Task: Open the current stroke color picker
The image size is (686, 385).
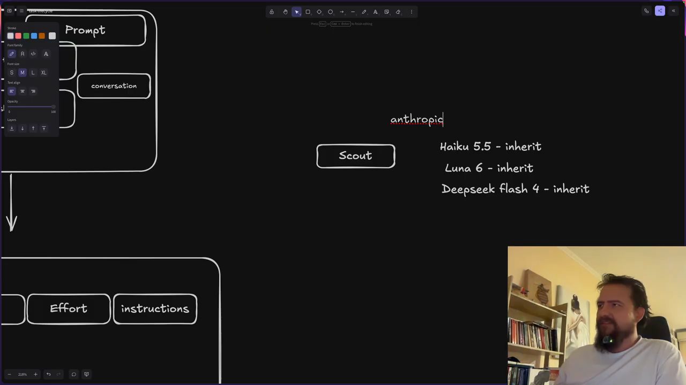Action: coord(52,36)
